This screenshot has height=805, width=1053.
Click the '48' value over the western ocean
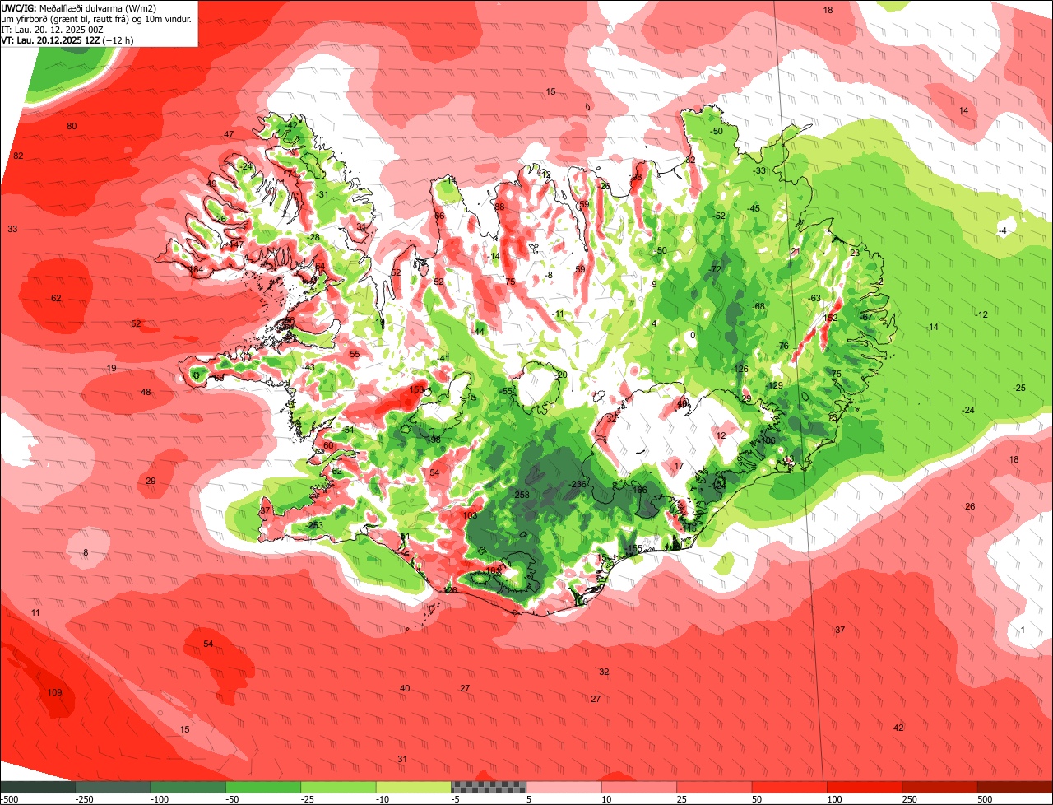pyautogui.click(x=146, y=392)
